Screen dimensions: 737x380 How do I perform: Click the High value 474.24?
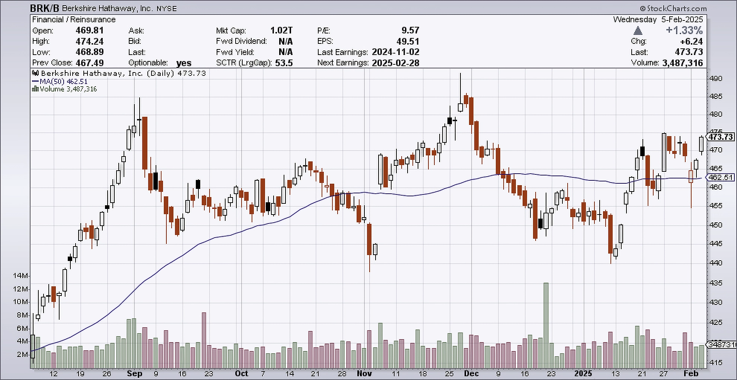coord(90,41)
